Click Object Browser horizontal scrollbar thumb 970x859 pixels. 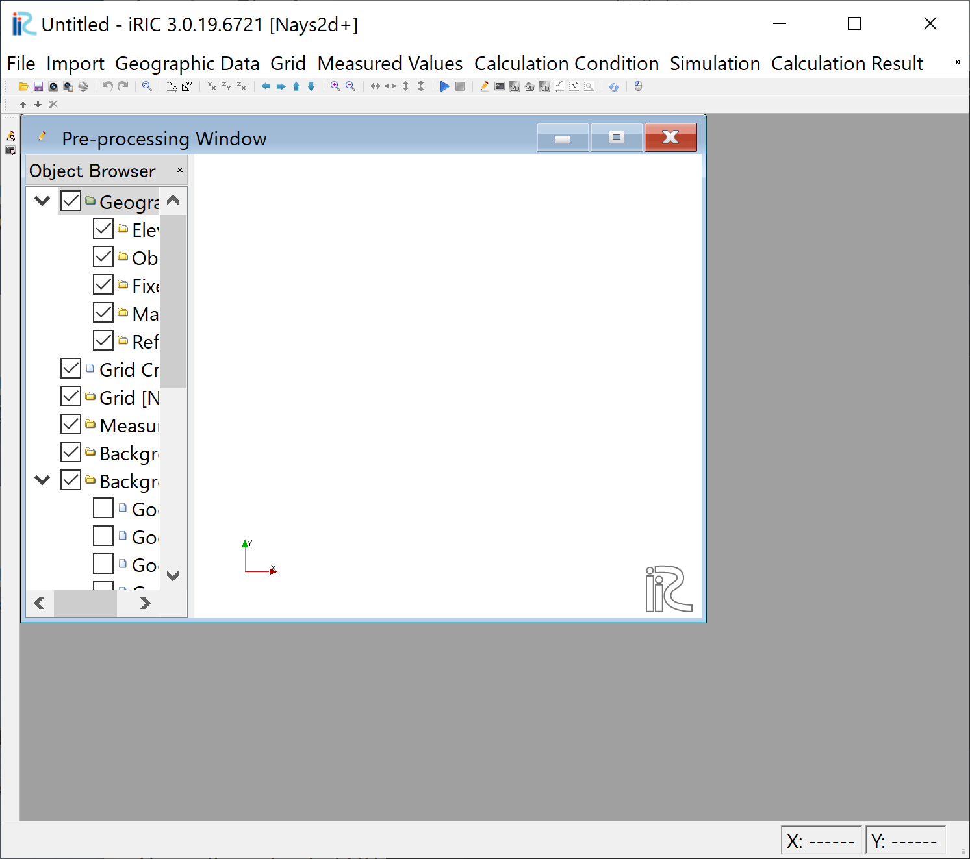tap(85, 603)
